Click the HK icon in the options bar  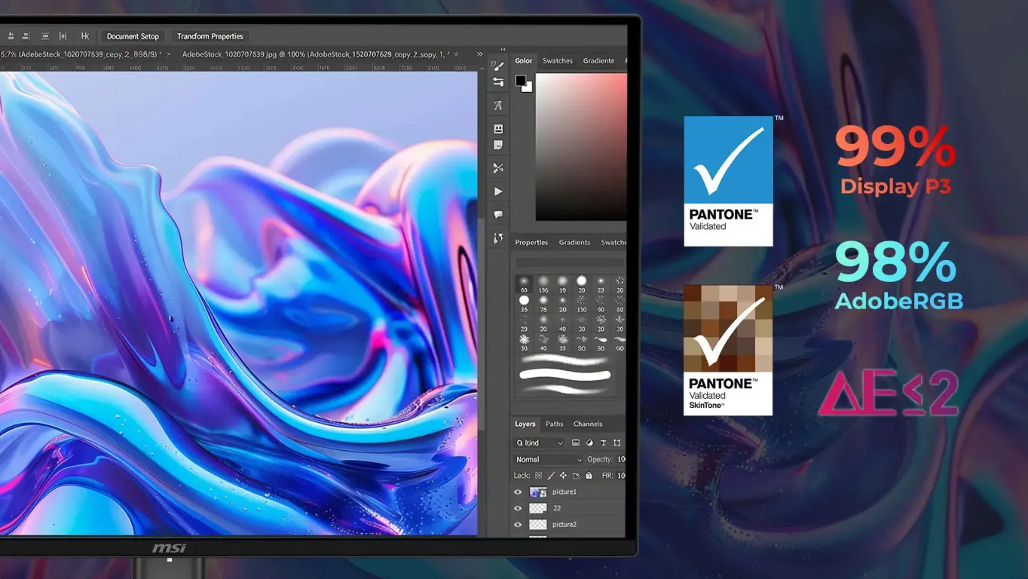[x=85, y=36]
